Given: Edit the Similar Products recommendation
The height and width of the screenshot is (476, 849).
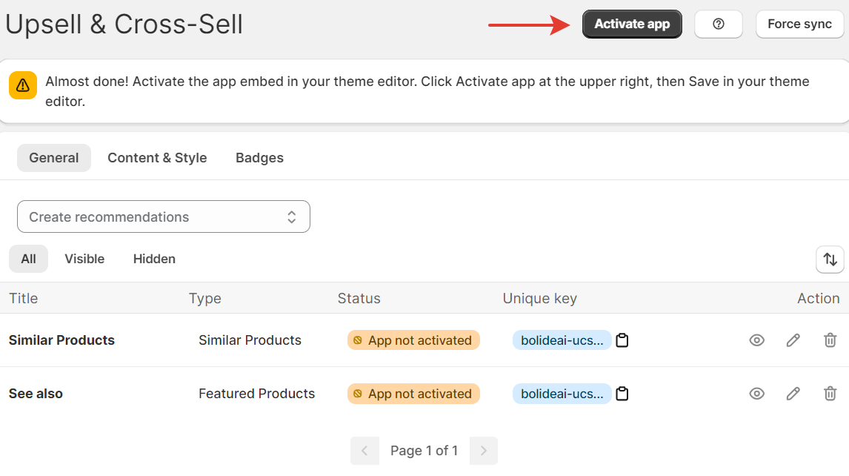Looking at the screenshot, I should [x=793, y=340].
